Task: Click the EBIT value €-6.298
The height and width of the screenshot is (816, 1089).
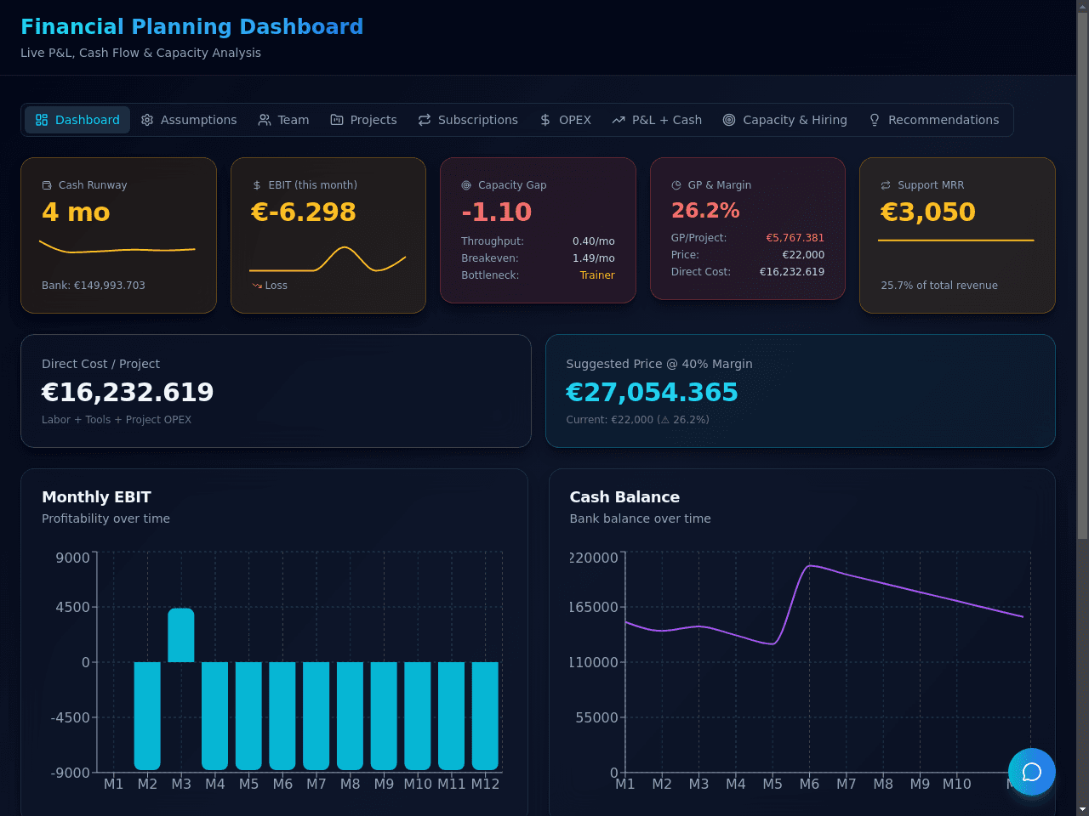Action: [x=304, y=212]
